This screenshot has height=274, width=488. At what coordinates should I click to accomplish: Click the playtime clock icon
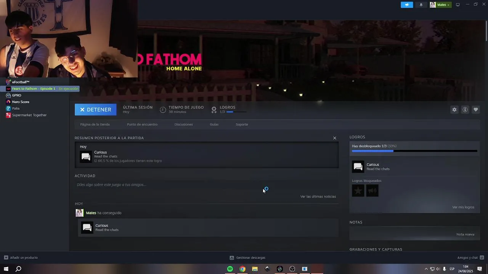pos(163,110)
